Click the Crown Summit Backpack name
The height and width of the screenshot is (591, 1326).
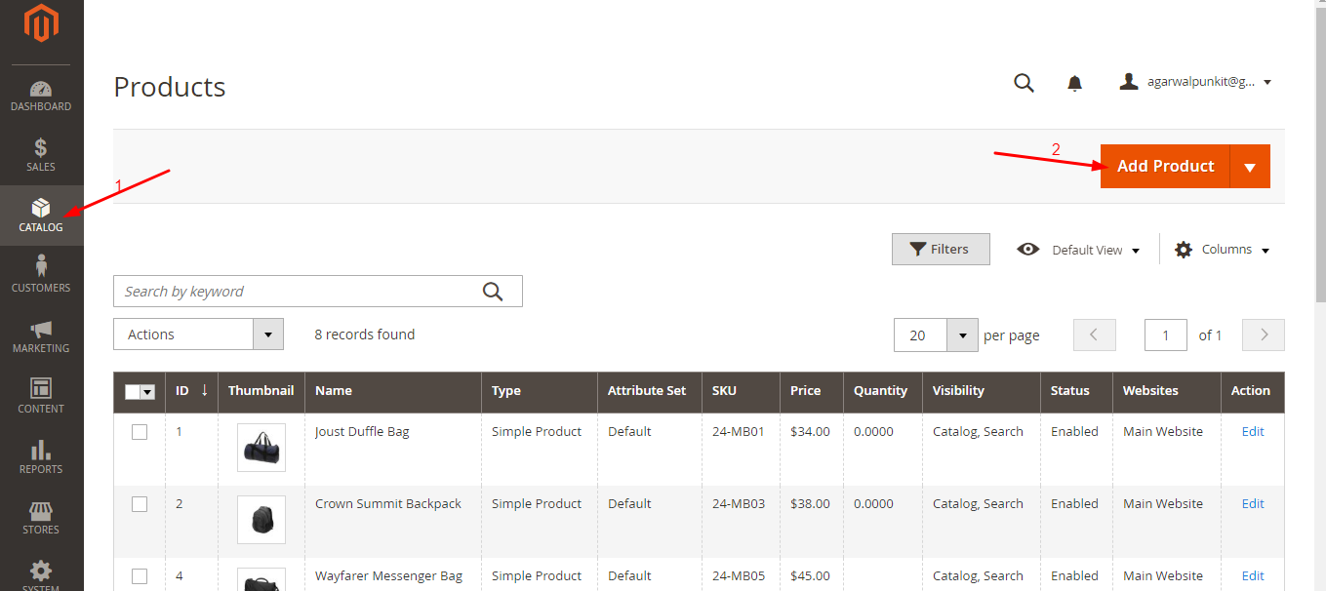388,504
